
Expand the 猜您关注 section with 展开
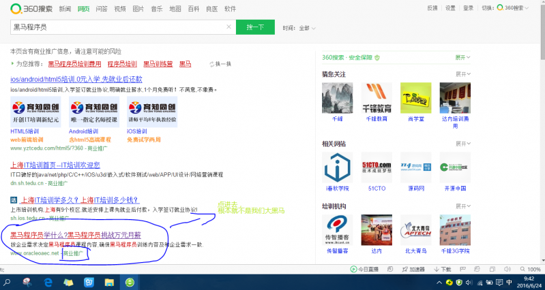tap(464, 74)
